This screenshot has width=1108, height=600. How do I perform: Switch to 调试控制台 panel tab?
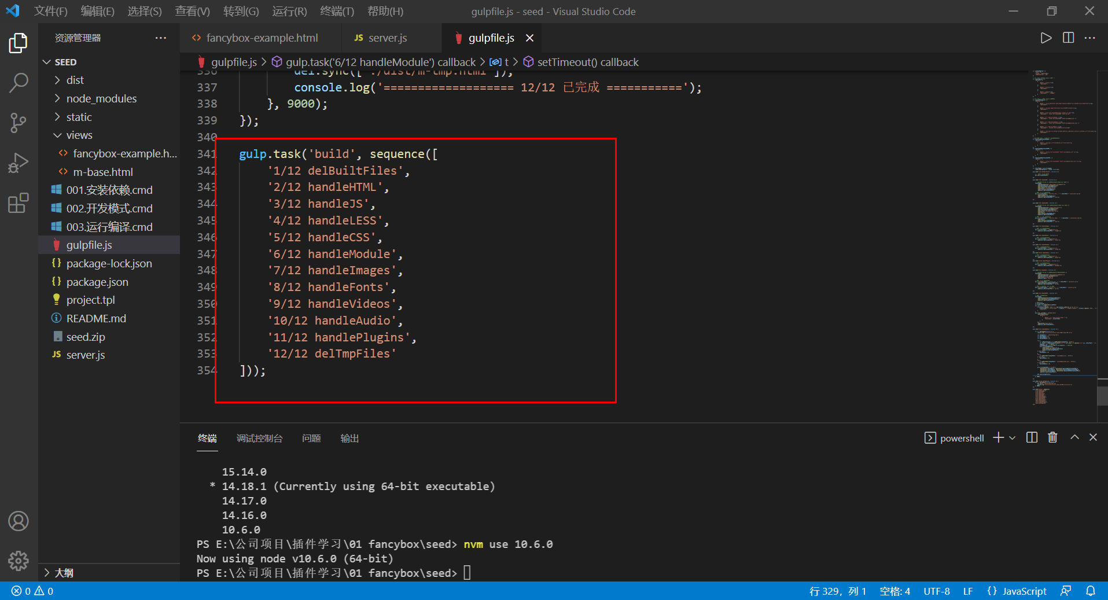[x=259, y=439]
